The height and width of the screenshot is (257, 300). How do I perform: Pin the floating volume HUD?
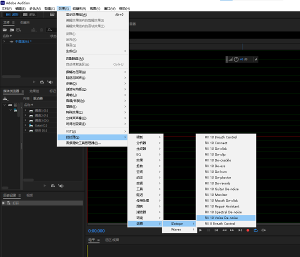pyautogui.click(x=255, y=59)
